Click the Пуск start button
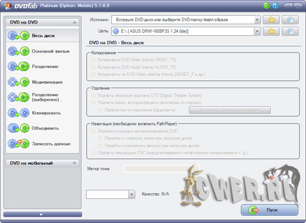The image size is (306, 223). 270,210
